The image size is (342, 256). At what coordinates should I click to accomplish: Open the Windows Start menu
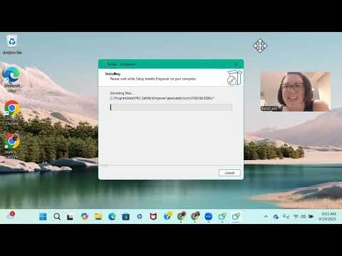point(43,216)
